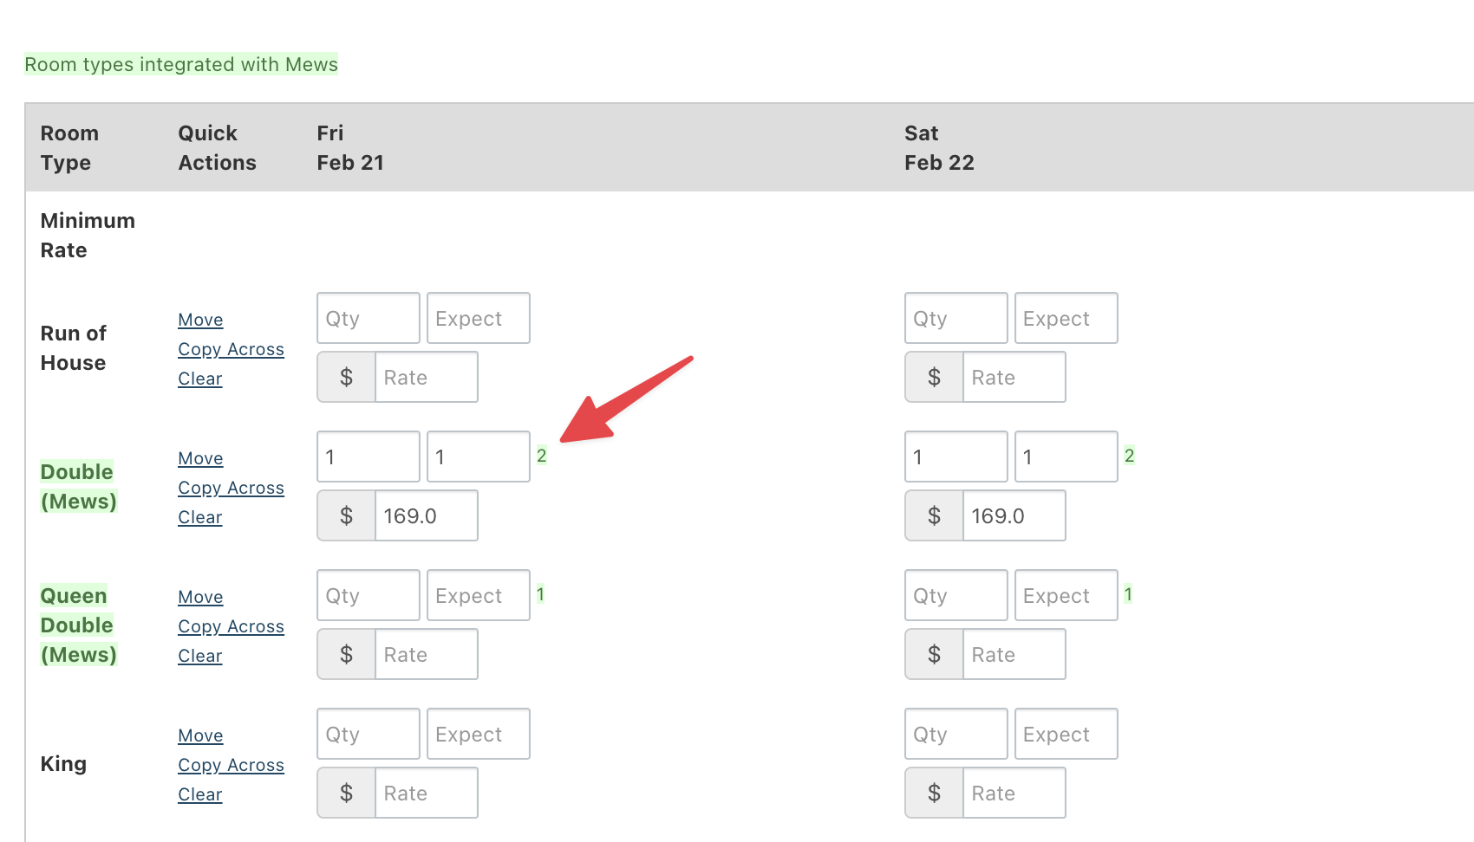
Task: Click Saturday Qty field for Double (Mews)
Action: coord(955,457)
